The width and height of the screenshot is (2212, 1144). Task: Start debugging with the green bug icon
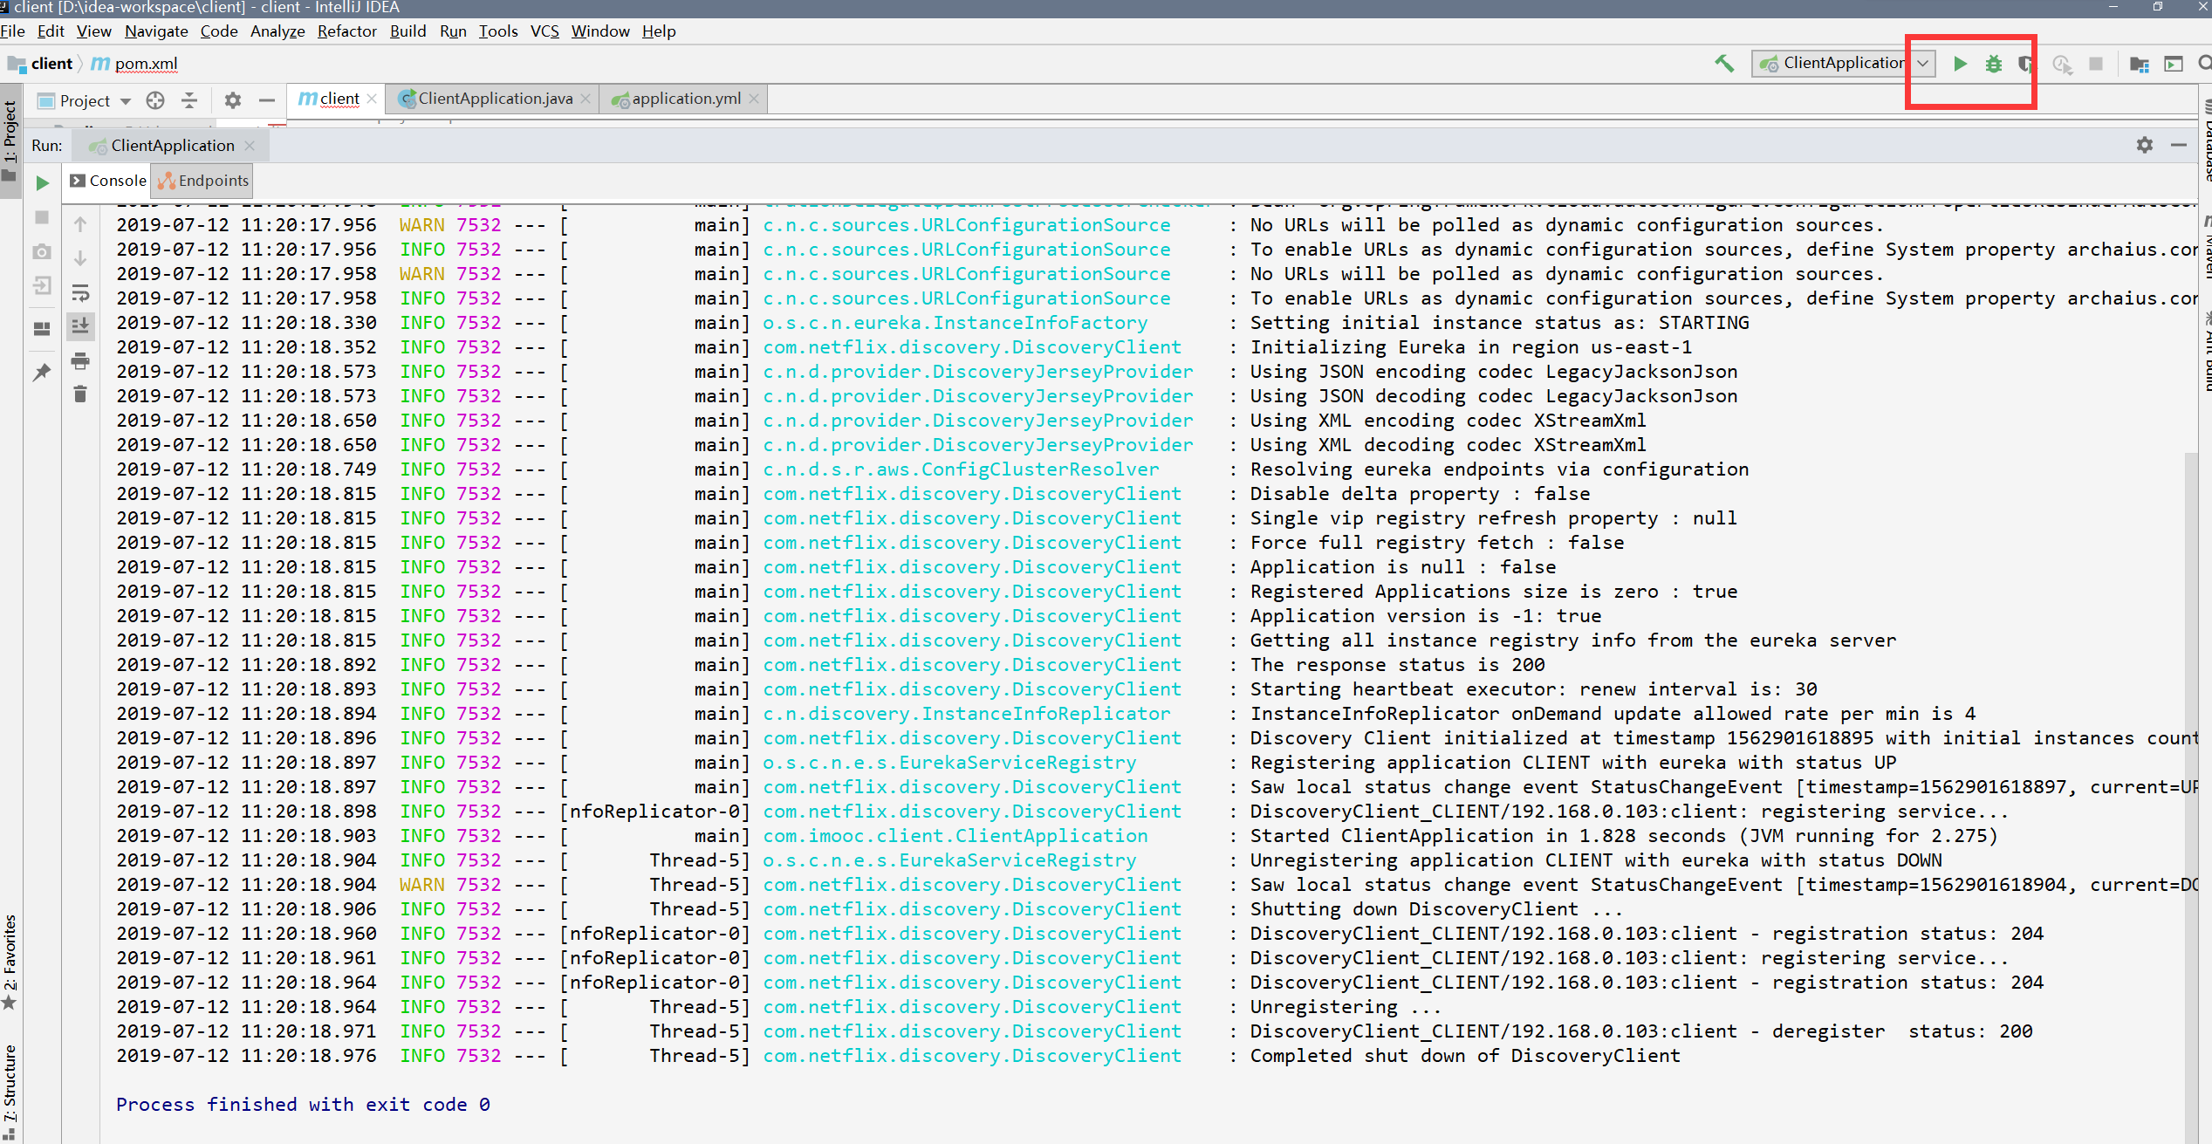coord(1993,64)
